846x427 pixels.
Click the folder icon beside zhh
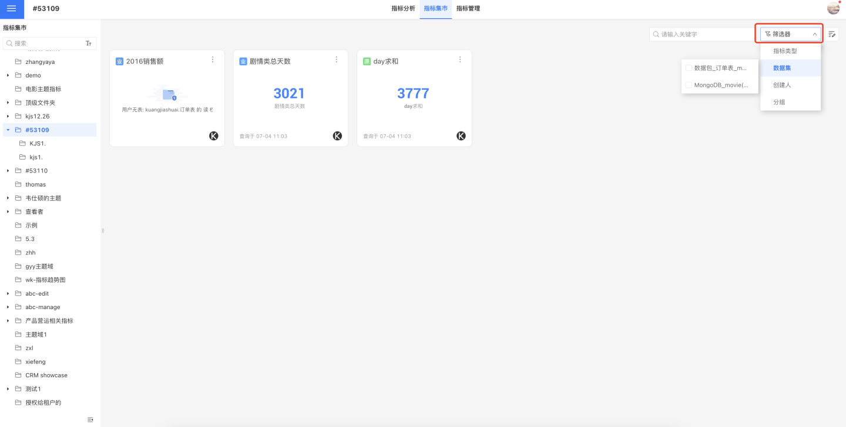click(18, 253)
